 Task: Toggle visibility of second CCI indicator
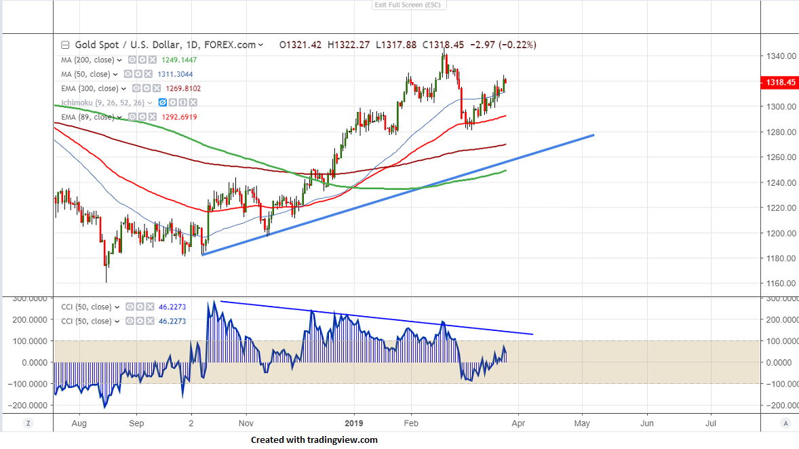pos(130,321)
